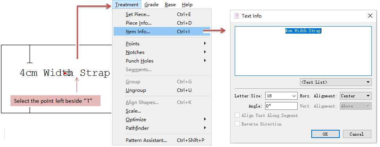Click the Text Info dialog title icon
380x147 pixels.
[x=237, y=16]
